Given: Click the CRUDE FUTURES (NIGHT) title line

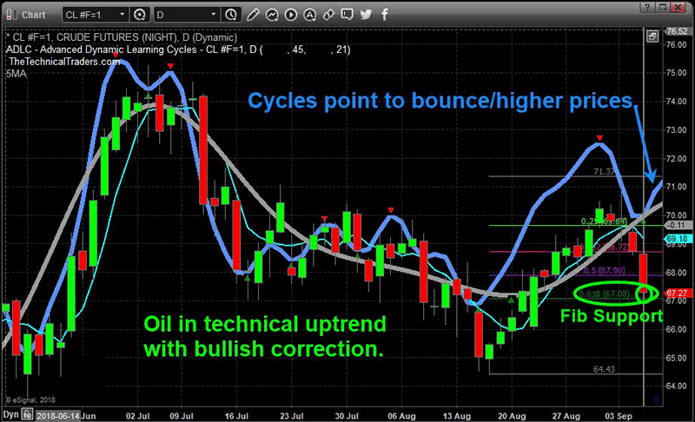Looking at the screenshot, I should pyautogui.click(x=122, y=37).
